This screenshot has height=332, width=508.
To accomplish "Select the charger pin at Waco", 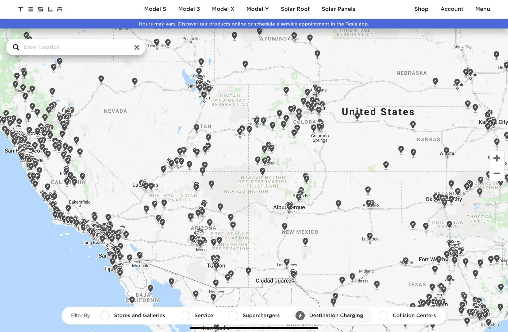I will pyautogui.click(x=449, y=279).
